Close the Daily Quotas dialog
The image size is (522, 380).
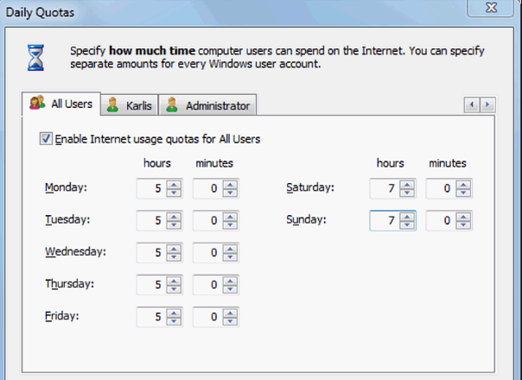491,7
